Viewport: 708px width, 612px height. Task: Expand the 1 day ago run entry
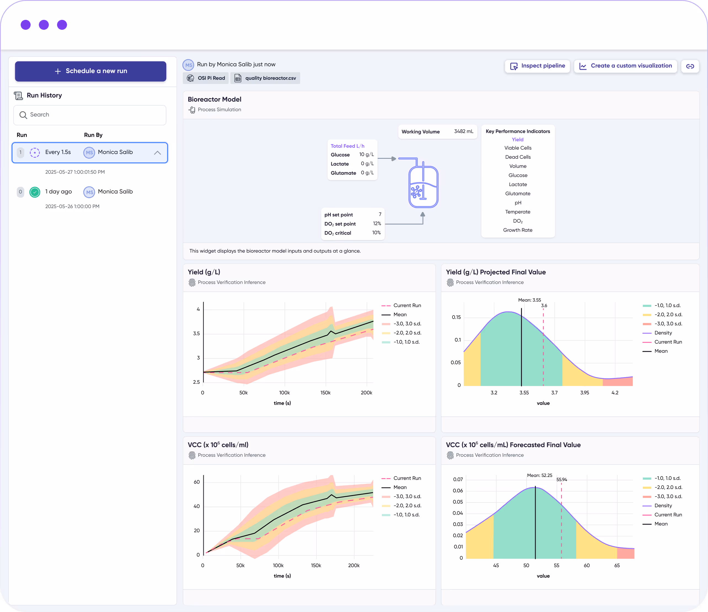coord(58,192)
